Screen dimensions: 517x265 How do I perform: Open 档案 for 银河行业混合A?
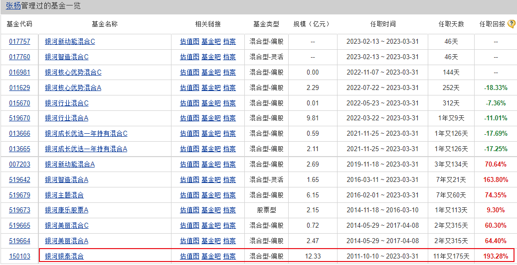click(x=229, y=118)
